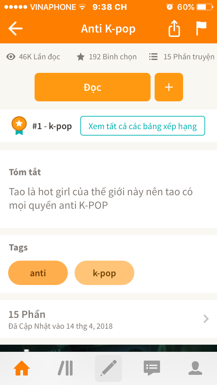Open the share icon in header
This screenshot has width=217, height=385.
[x=174, y=29]
